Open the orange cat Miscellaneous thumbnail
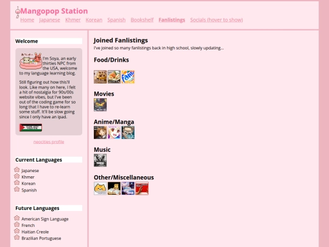Viewport: 329px width, 247px height. point(101,188)
